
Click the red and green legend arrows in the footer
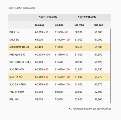[x=70, y=109]
